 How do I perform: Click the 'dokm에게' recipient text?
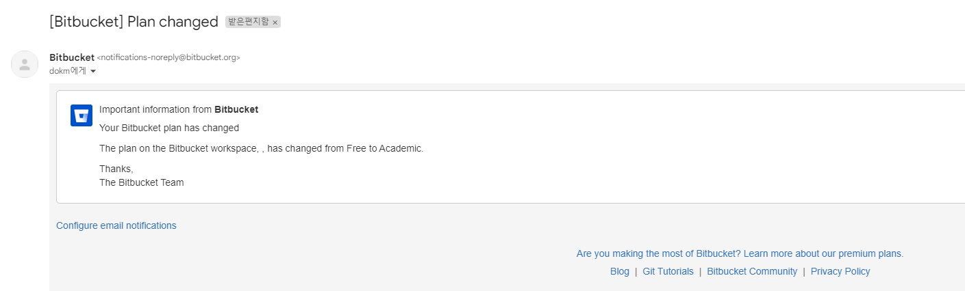coord(68,70)
